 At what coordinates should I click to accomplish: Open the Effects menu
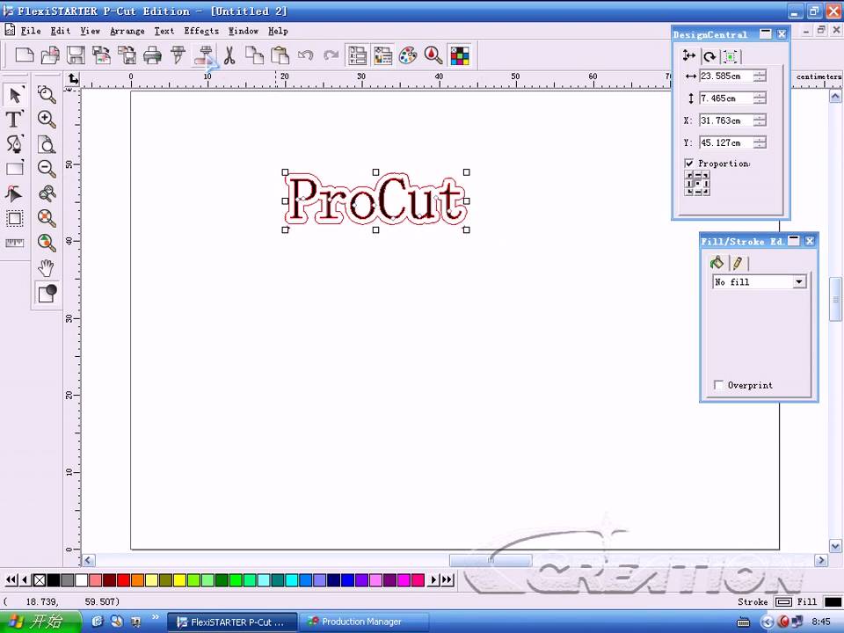click(x=201, y=32)
